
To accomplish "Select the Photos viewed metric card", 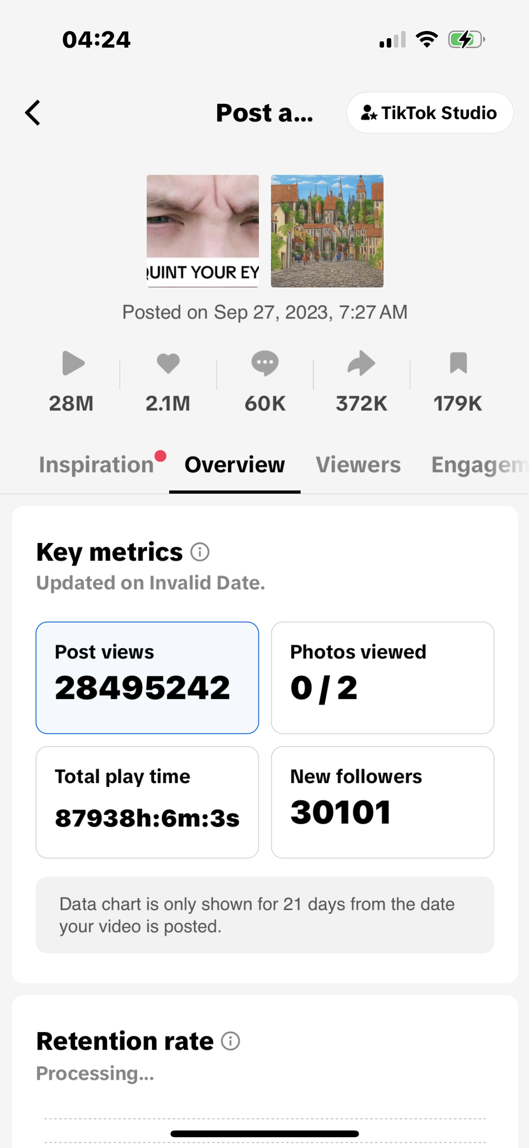I will (x=382, y=677).
